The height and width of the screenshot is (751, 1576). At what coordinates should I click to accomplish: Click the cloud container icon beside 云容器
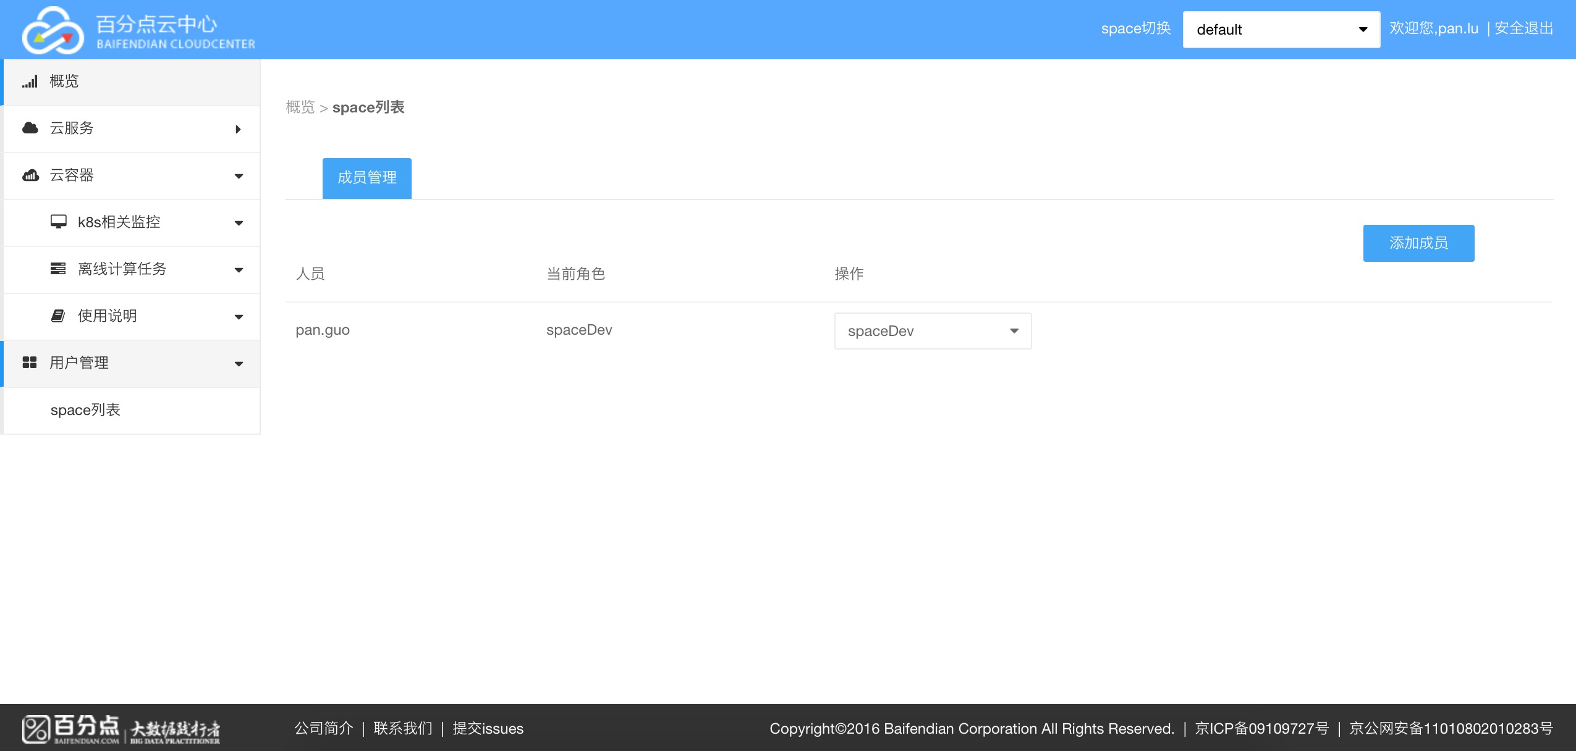click(x=30, y=175)
